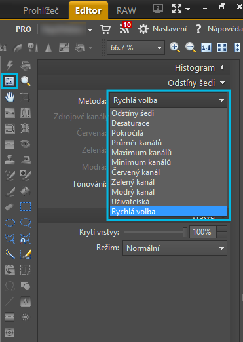This screenshot has width=243, height=342.
Task: Choose Desaturace method
Action: click(x=168, y=123)
